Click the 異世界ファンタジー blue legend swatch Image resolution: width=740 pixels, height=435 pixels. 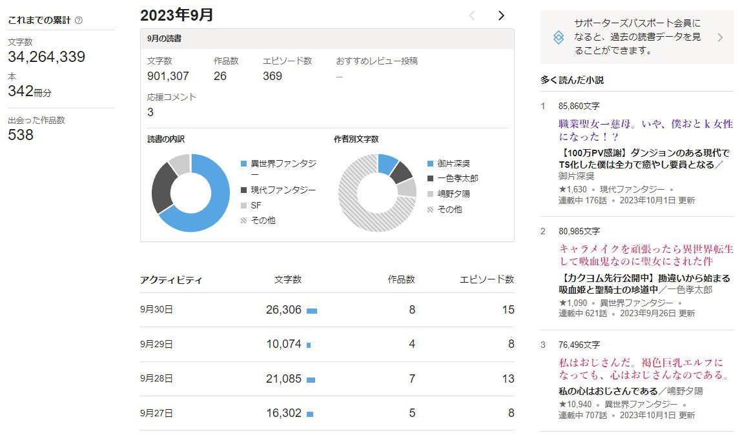pos(243,164)
